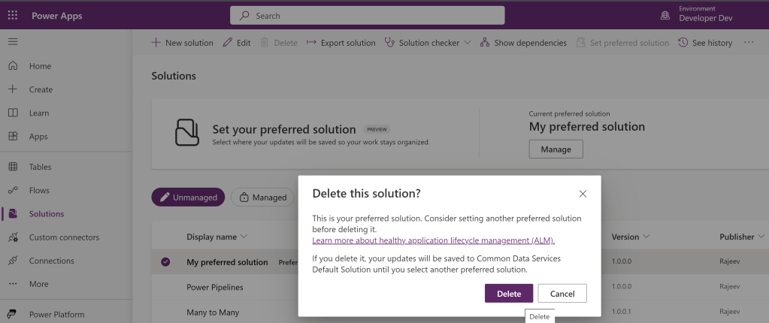Open the app launcher waffle icon
The width and height of the screenshot is (769, 323).
pyautogui.click(x=13, y=16)
